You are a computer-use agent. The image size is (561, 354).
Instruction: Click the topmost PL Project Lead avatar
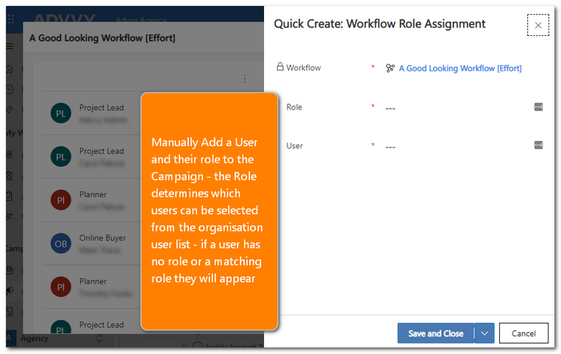[61, 112]
